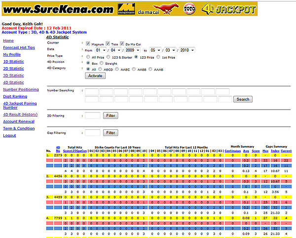Go to Account Renewal
This screenshot has width=296, height=238.
(19, 121)
